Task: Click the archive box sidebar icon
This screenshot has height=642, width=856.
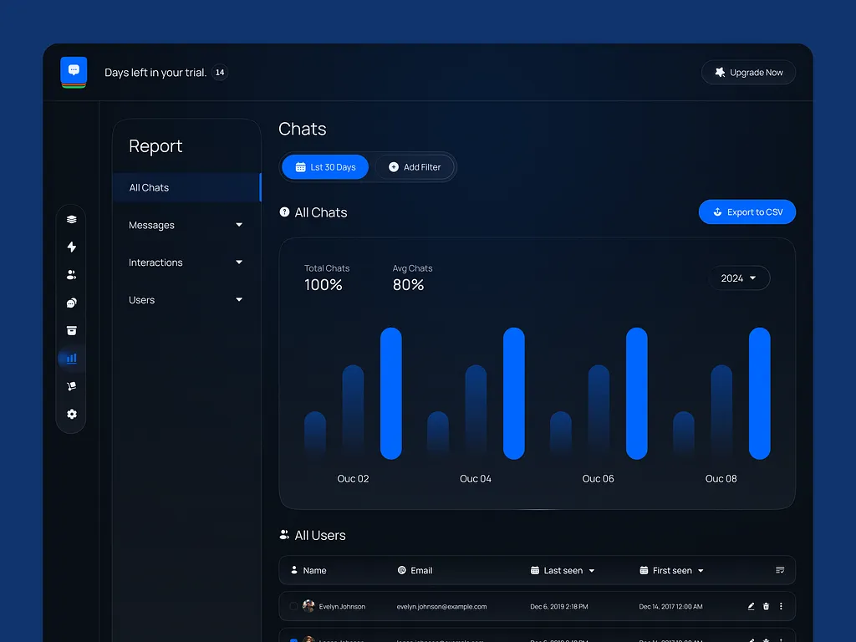Action: click(71, 330)
